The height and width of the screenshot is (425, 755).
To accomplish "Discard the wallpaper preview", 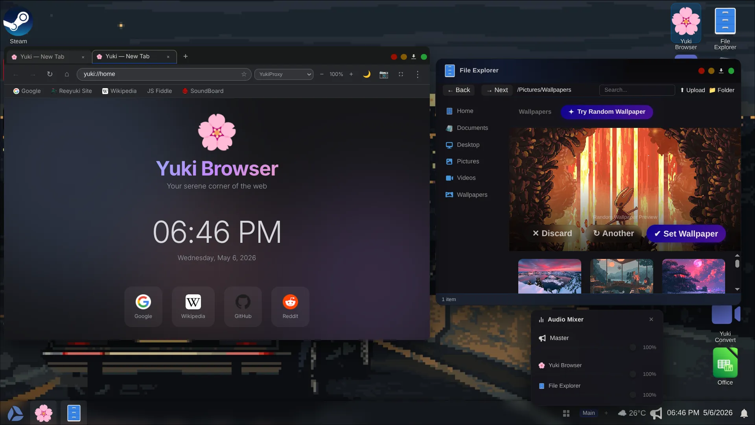I will (552, 233).
